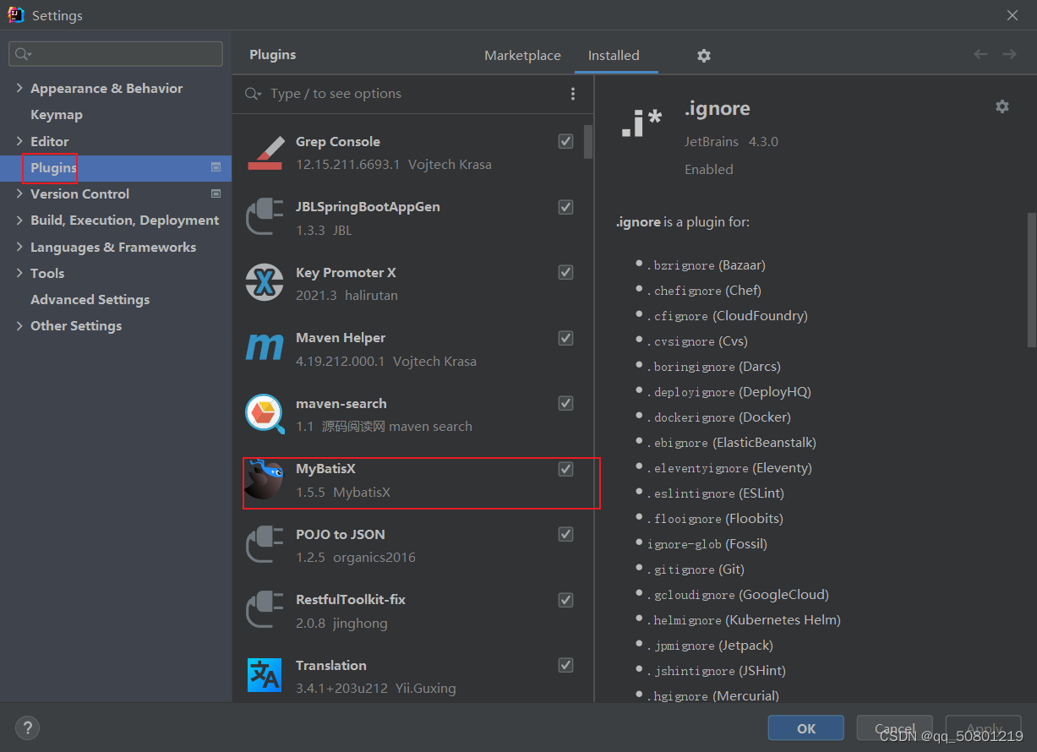Go forward with the right arrow
Image resolution: width=1037 pixels, height=752 pixels.
(1009, 54)
